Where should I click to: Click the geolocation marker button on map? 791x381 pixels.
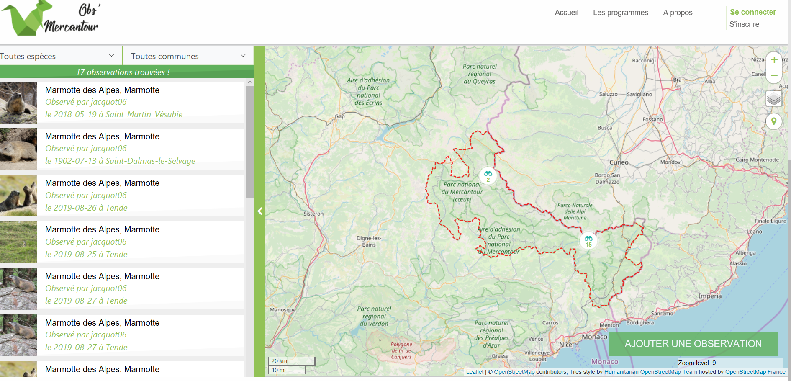click(x=774, y=121)
